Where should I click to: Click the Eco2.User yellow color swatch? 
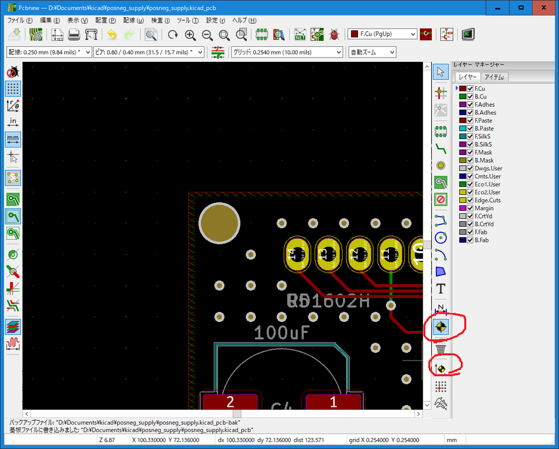click(x=463, y=192)
